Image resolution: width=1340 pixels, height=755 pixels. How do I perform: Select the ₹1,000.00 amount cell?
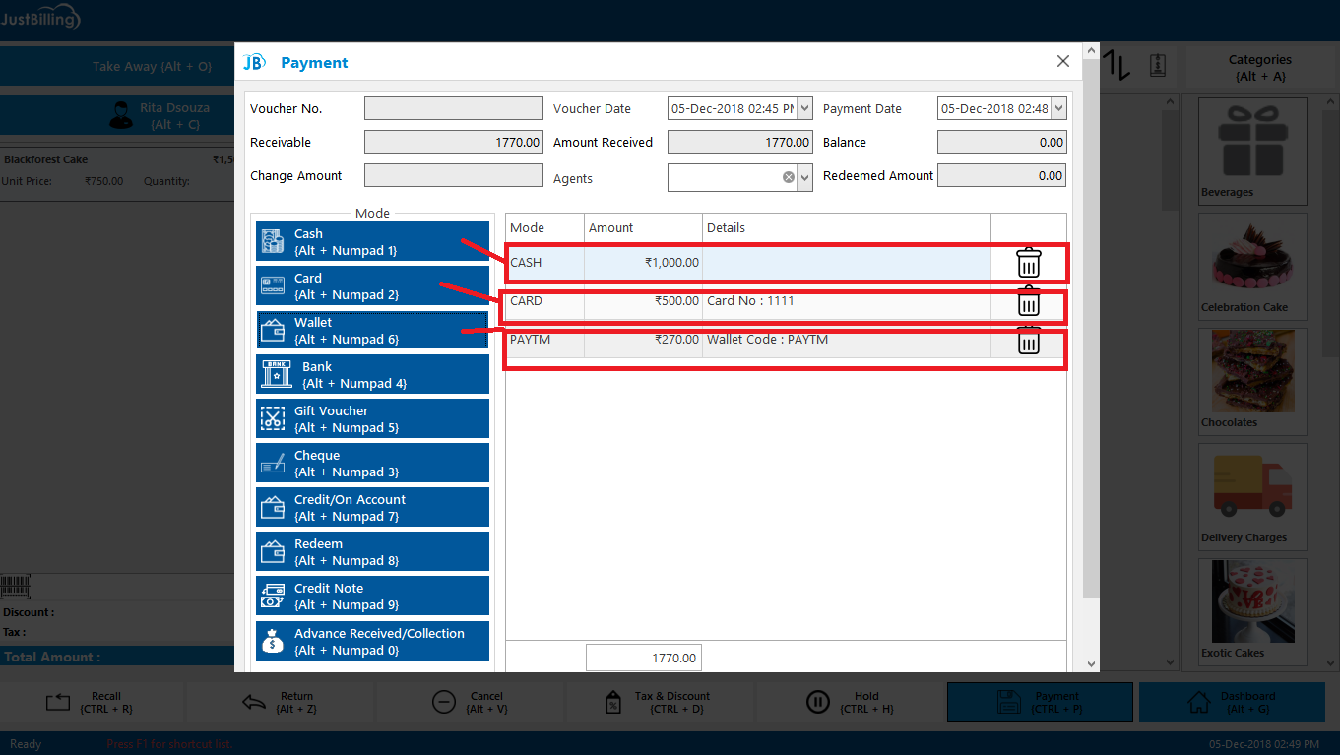[643, 263]
